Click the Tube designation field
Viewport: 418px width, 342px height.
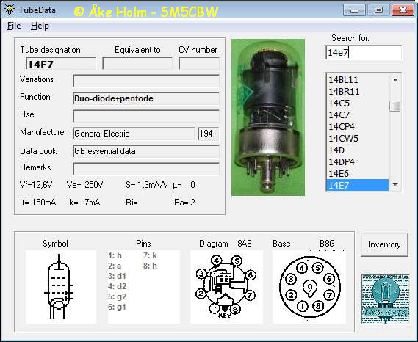point(61,64)
